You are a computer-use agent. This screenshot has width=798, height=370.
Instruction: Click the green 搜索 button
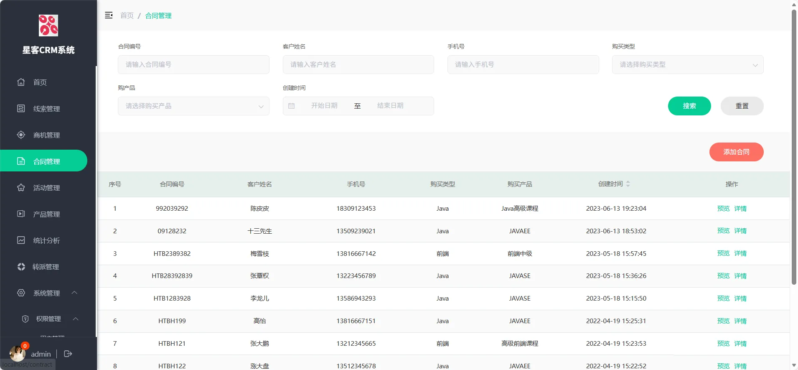click(689, 106)
